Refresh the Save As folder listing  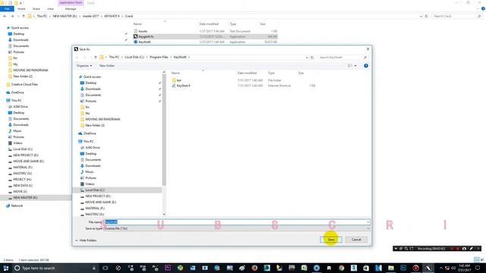pyautogui.click(x=312, y=58)
